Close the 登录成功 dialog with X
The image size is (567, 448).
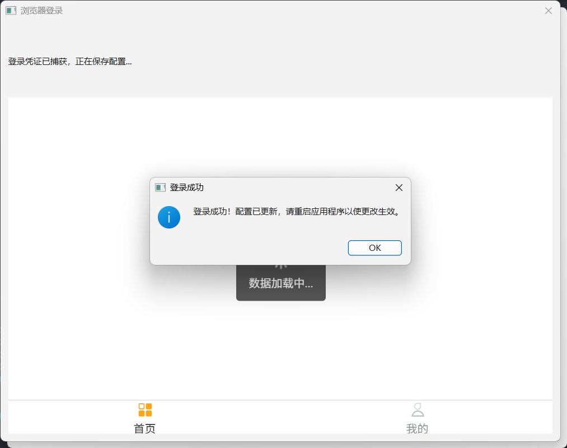pos(399,188)
